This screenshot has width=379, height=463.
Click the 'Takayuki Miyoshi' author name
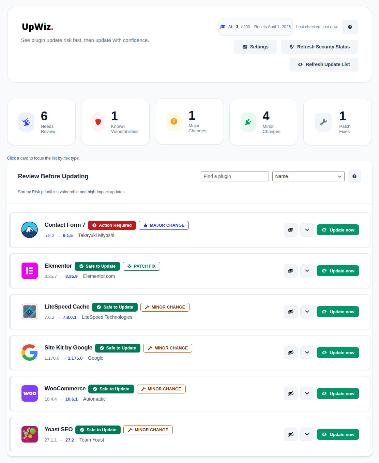[x=96, y=235]
